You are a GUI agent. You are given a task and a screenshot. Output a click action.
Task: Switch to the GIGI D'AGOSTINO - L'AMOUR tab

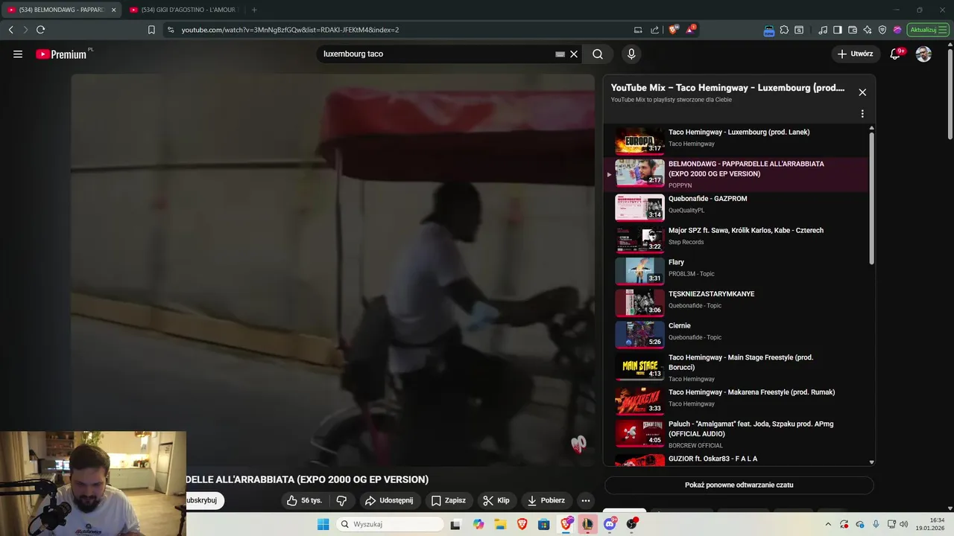(x=183, y=10)
